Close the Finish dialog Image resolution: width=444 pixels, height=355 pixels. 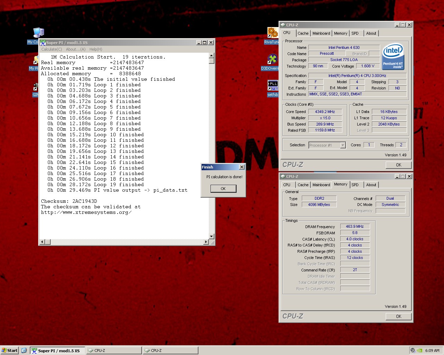tap(242, 167)
